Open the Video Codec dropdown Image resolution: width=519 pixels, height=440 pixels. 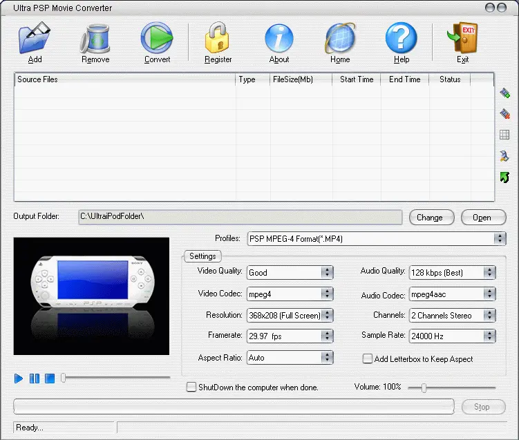(290, 294)
